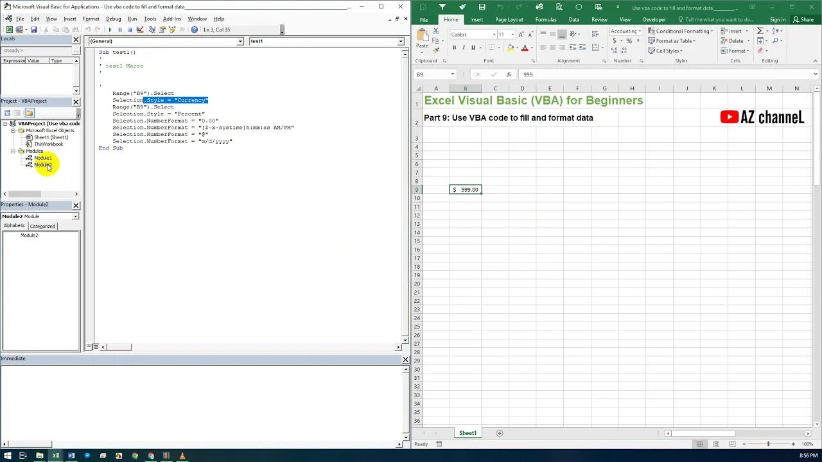This screenshot has width=822, height=462.
Task: Click Decrease Decimal icon in Number group
Action: pyautogui.click(x=624, y=51)
